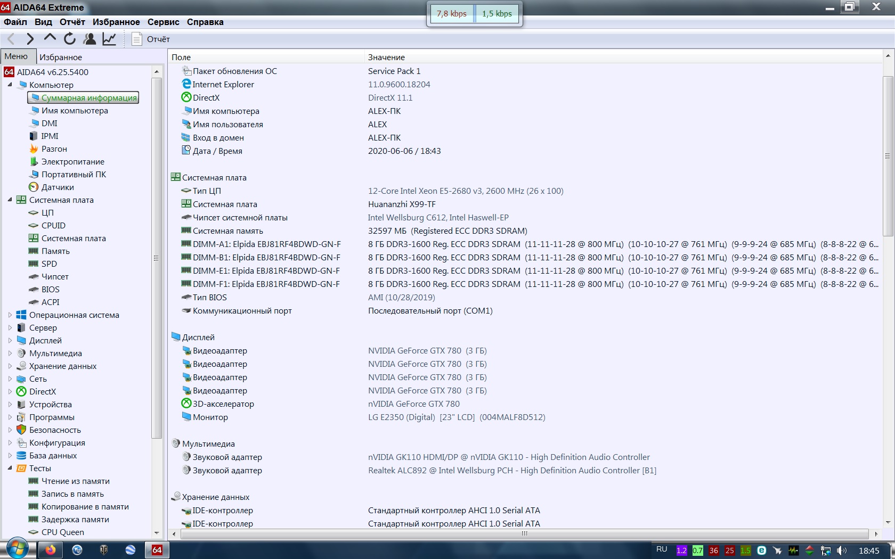Click the Программы icon in tree

pyautogui.click(x=21, y=417)
